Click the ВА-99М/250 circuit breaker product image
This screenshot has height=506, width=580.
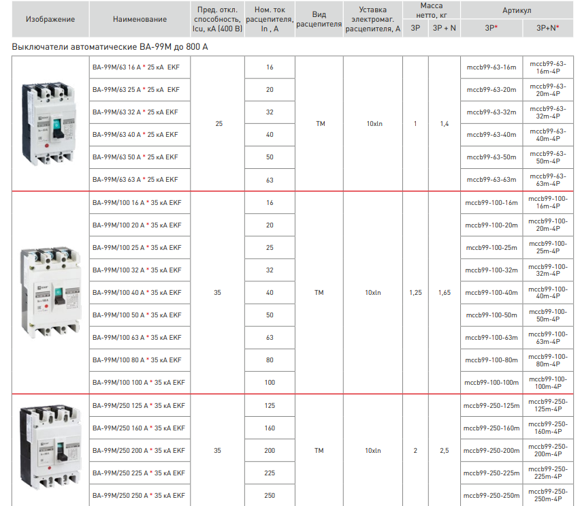click(50, 447)
